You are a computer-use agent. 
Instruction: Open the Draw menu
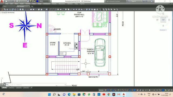[39, 4]
